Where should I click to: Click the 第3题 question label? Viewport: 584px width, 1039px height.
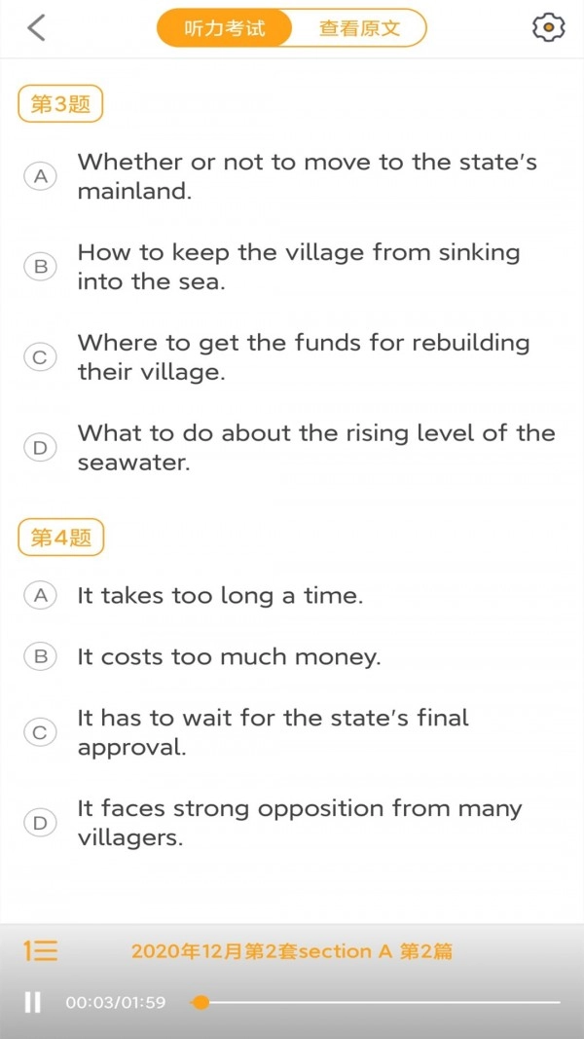click(x=60, y=103)
